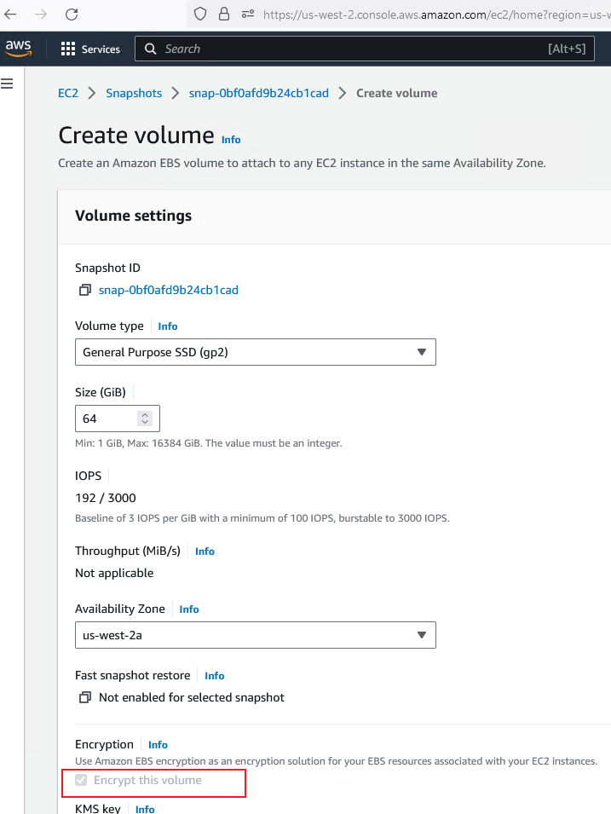This screenshot has height=814, width=611.
Task: Toggle the Encrypt this volume checkbox
Action: pyautogui.click(x=82, y=780)
